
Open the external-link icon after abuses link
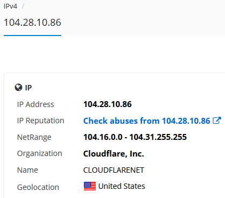coord(217,121)
